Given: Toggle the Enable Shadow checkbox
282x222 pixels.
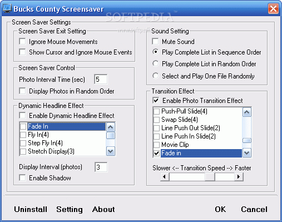Looking at the screenshot, I should tap(22, 177).
